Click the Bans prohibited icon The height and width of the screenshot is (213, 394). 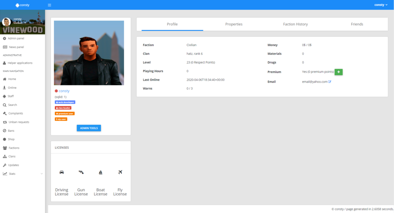click(4, 131)
